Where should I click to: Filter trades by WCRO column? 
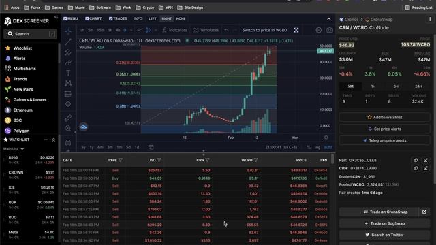coord(256,160)
